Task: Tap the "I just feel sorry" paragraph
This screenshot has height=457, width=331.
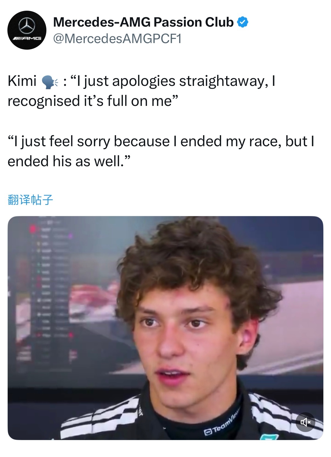Action: [x=161, y=151]
